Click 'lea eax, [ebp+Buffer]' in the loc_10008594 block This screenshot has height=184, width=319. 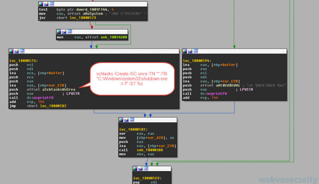(210, 65)
